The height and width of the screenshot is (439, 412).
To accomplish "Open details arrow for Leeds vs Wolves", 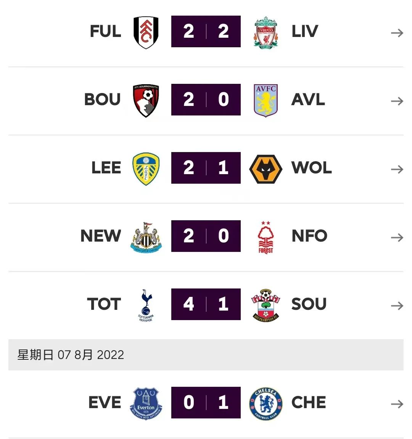I will (x=397, y=170).
